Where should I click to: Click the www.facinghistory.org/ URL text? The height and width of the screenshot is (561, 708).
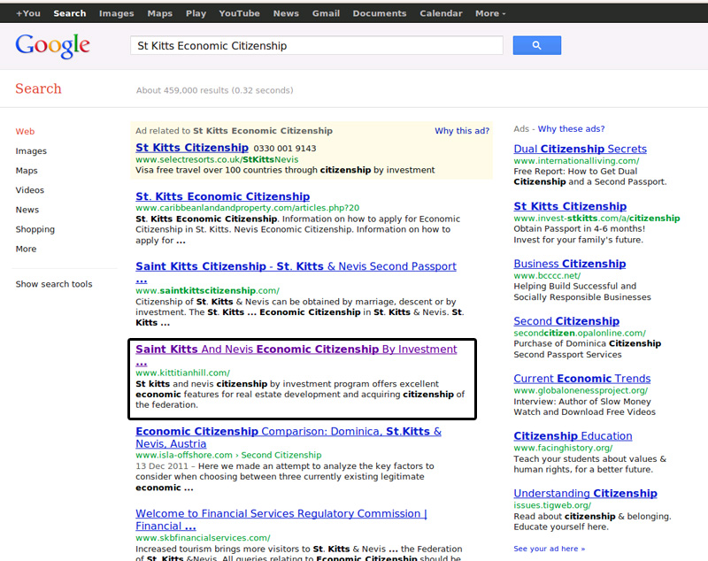click(563, 448)
